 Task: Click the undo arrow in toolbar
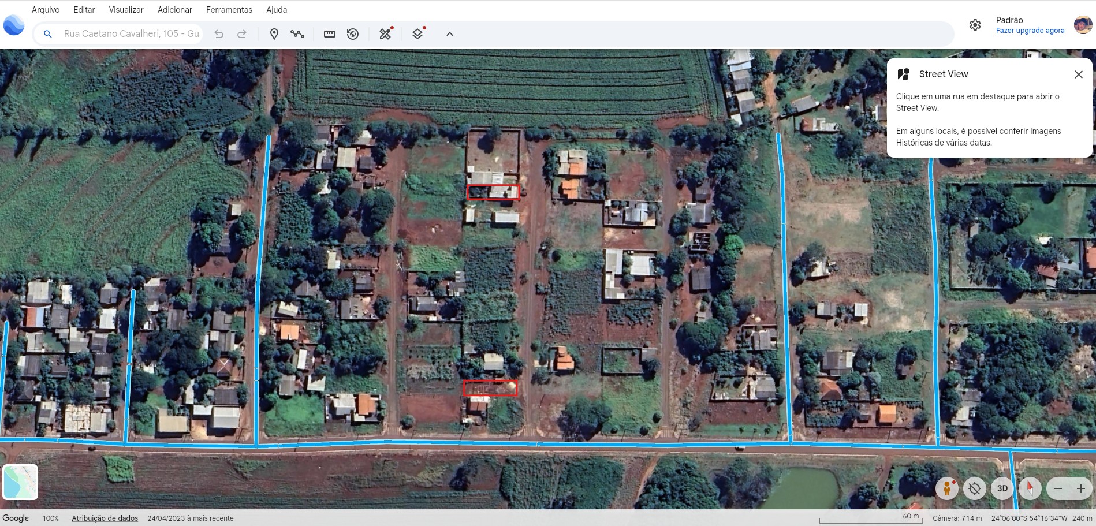point(219,34)
